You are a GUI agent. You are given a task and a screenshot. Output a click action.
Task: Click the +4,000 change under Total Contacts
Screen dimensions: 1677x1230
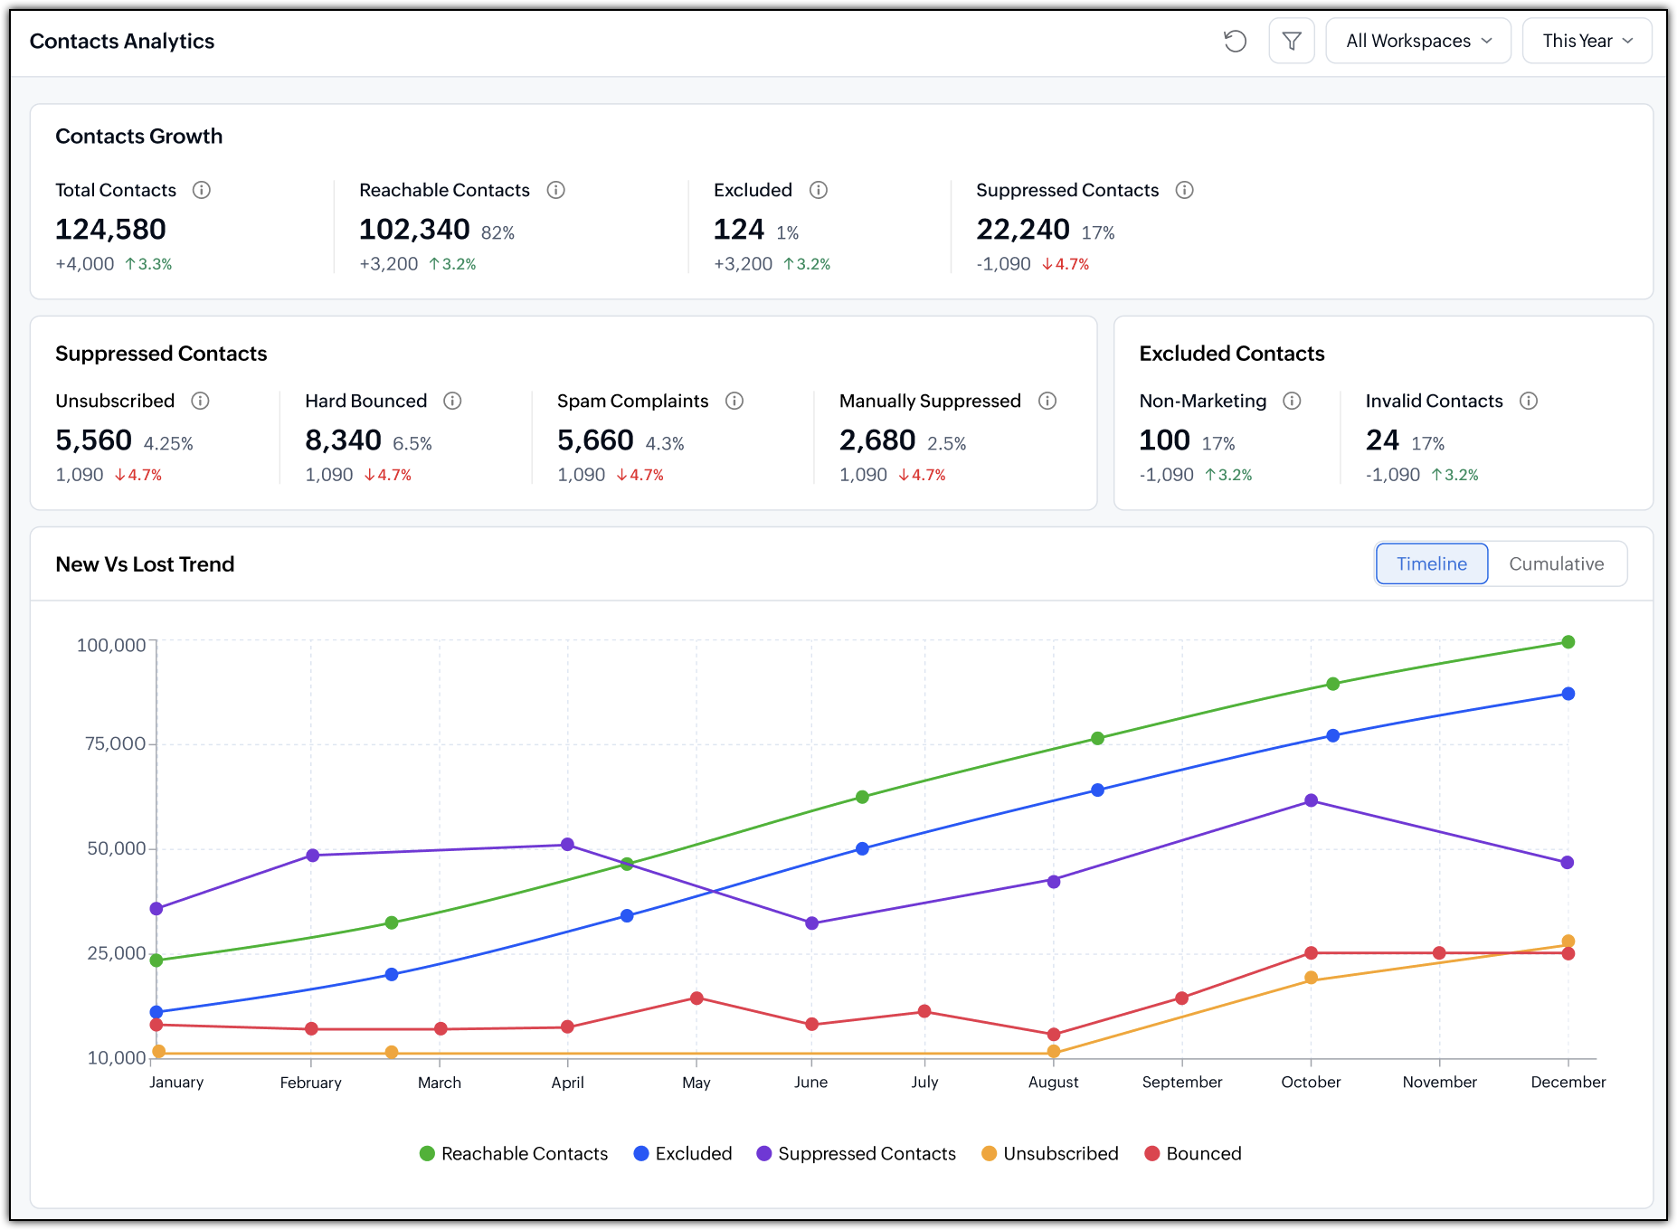(85, 264)
